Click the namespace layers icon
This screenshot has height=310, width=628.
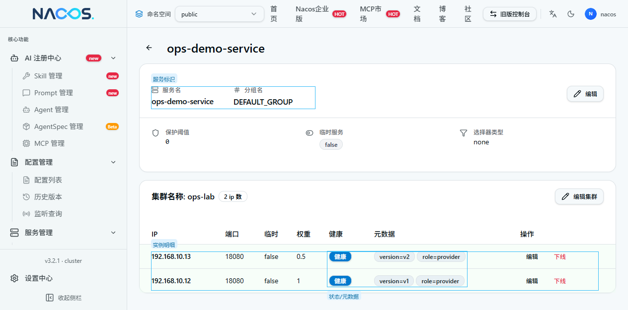(x=139, y=14)
